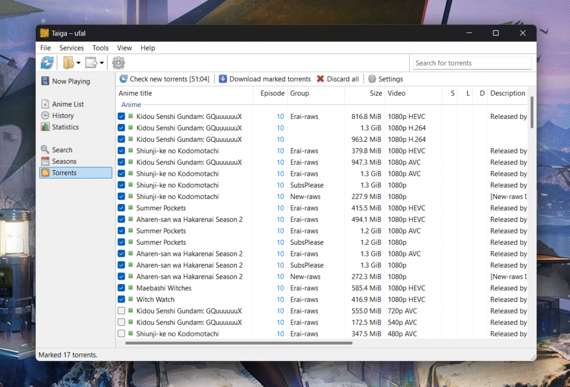Uncheck the 227.9 MiB Shiunji-ke New-raws torrent
Viewport: 570px width, 387px height.
[121, 196]
